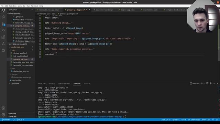Create a new terminal with plus icon

202,83
